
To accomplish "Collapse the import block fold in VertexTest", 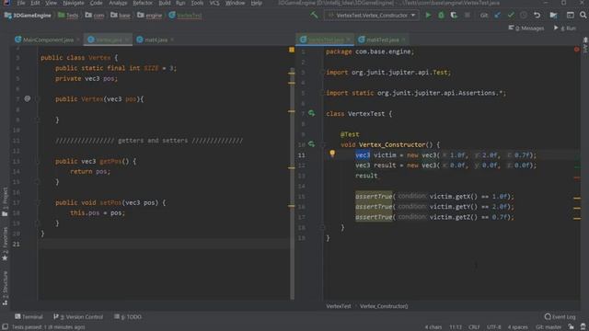I will [x=323, y=73].
